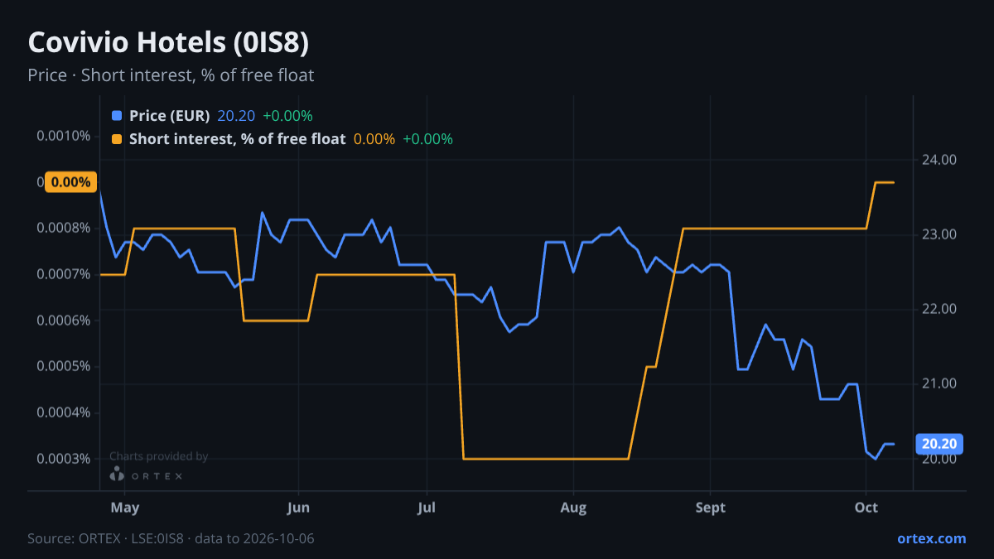Click the green +0.00% next to Price
The image size is (994, 559).
(287, 116)
